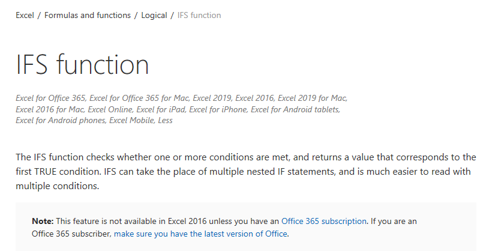Click Excel for Android tablets text
498x251 pixels.
click(x=295, y=110)
